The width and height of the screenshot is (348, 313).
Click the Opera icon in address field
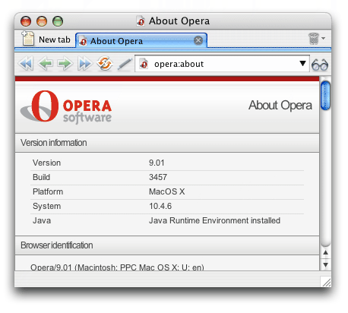tap(144, 64)
